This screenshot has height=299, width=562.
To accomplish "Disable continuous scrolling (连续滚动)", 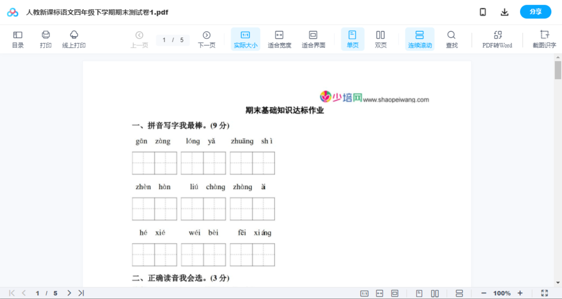I will 420,39.
